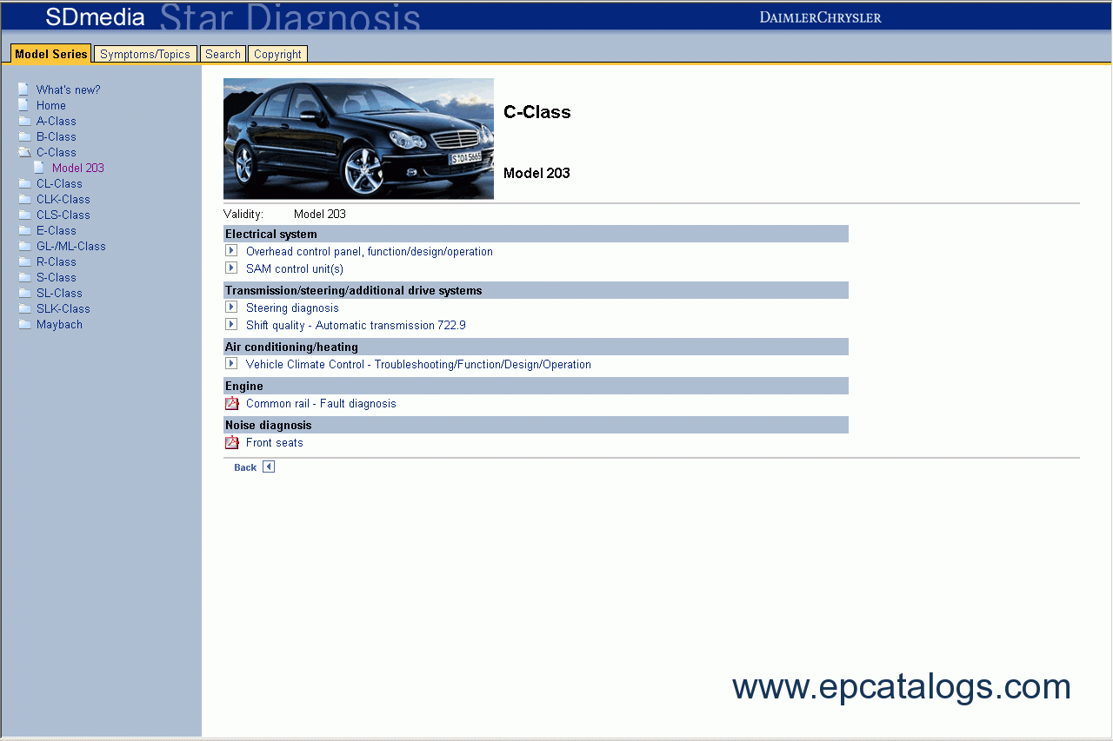Click the R-Class folder icon
The height and width of the screenshot is (741, 1113).
click(x=24, y=261)
